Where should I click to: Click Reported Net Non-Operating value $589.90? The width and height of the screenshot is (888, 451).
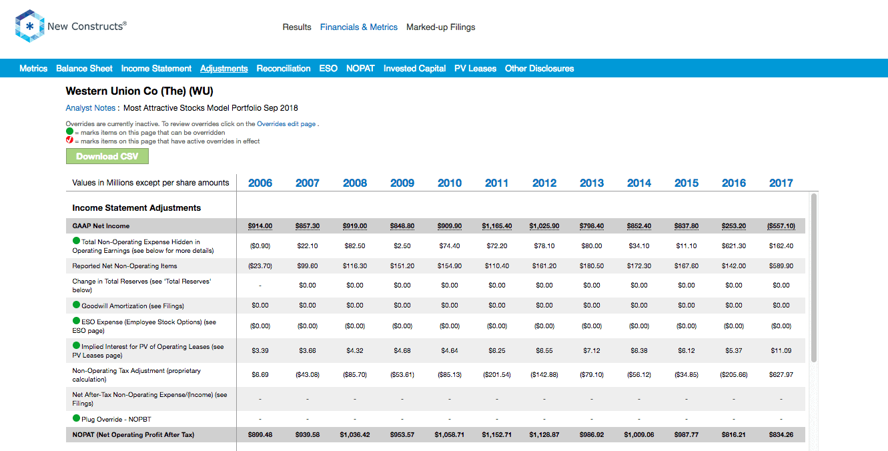pyautogui.click(x=781, y=266)
